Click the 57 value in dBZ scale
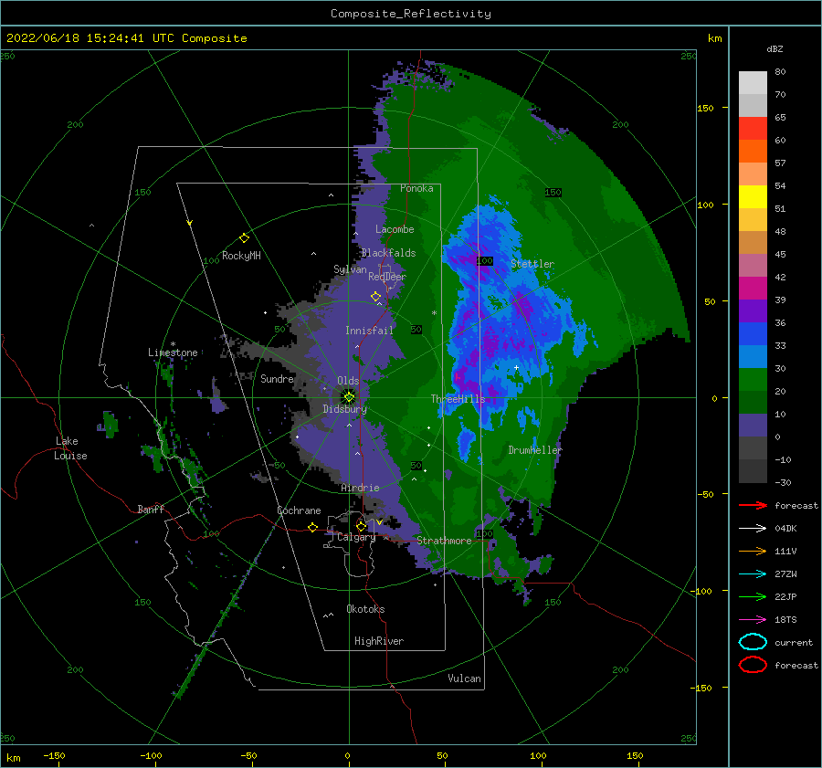The height and width of the screenshot is (768, 822). pos(780,163)
